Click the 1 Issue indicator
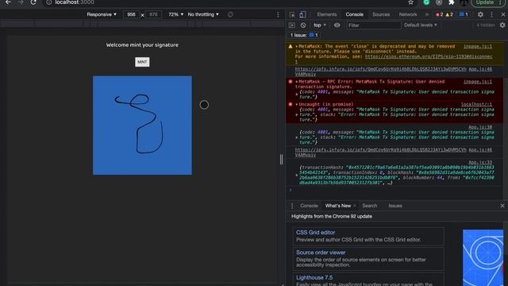 (304, 35)
